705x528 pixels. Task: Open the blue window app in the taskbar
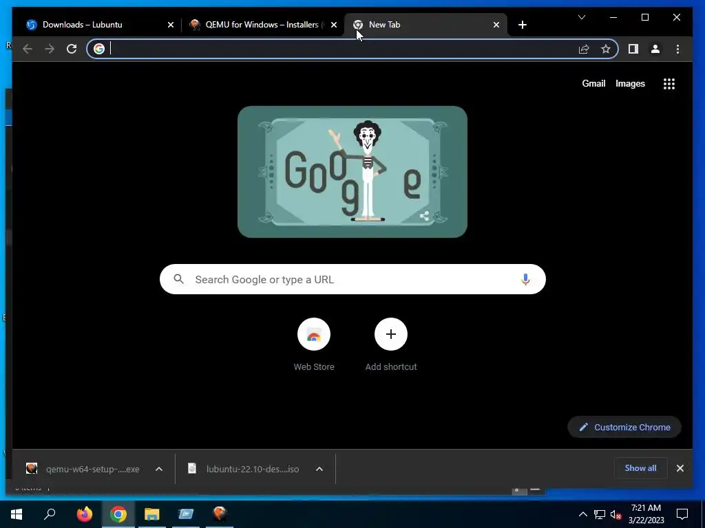tap(186, 514)
